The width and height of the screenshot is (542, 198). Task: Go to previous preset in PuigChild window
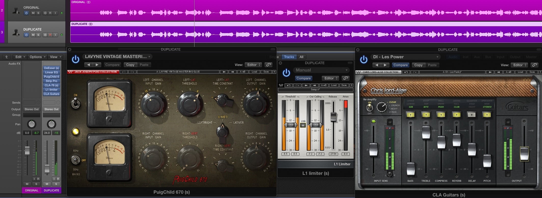click(x=88, y=65)
